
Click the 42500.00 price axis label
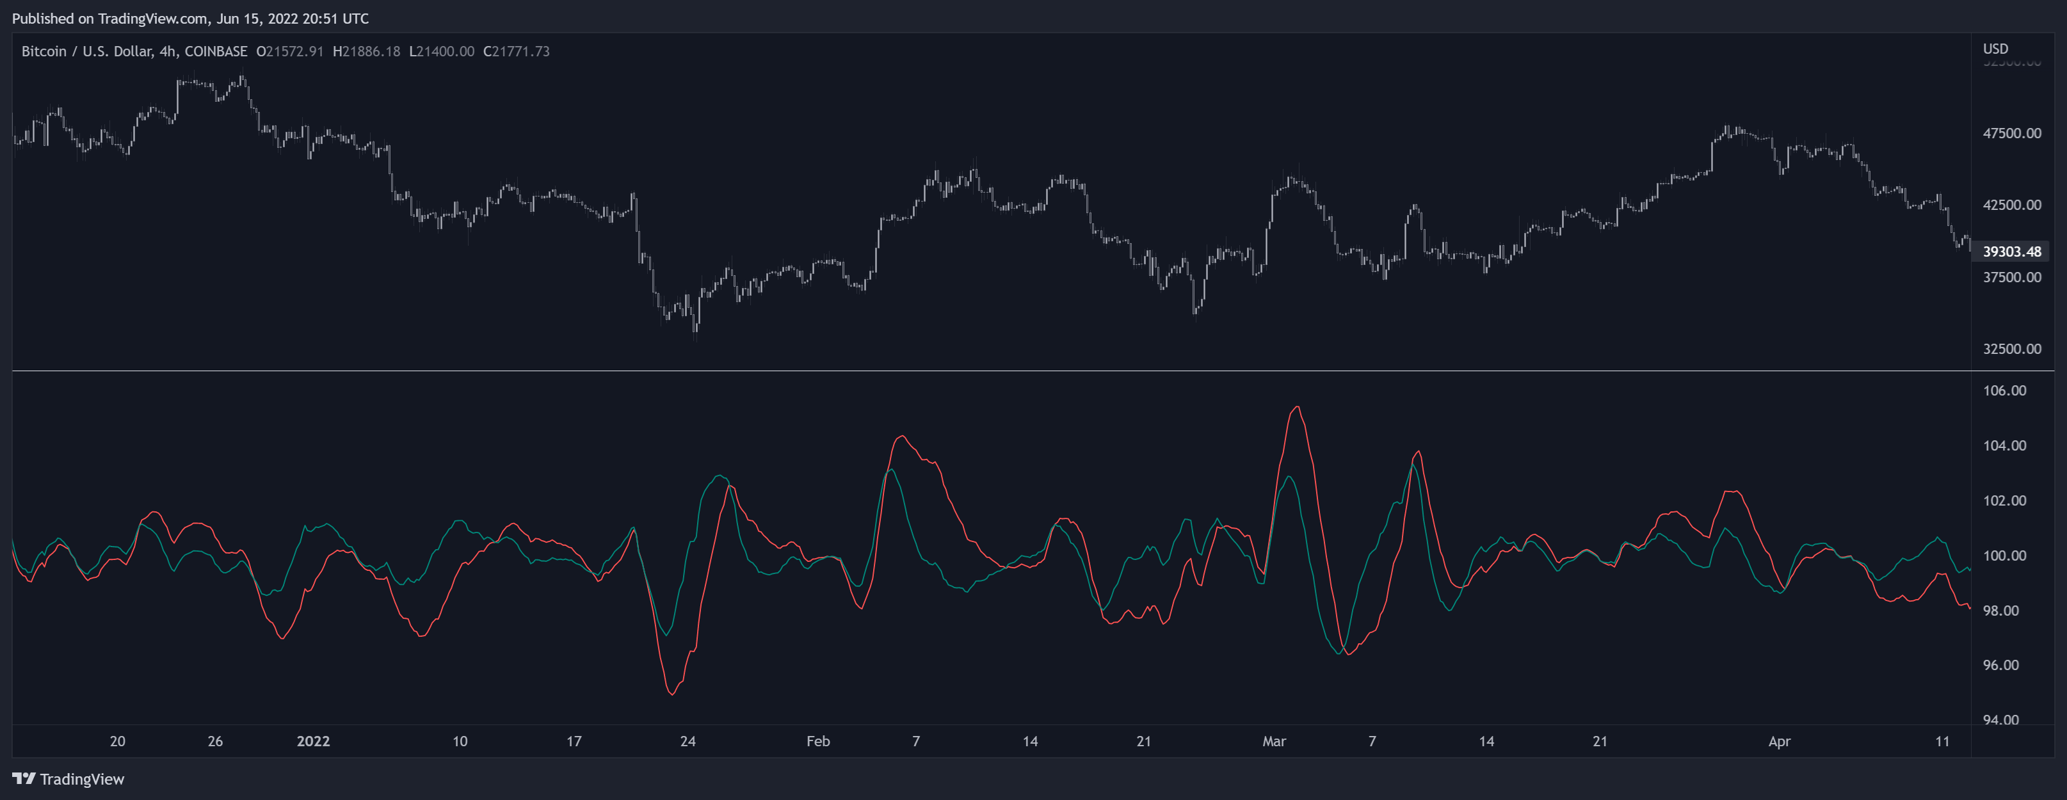pyautogui.click(x=2012, y=205)
